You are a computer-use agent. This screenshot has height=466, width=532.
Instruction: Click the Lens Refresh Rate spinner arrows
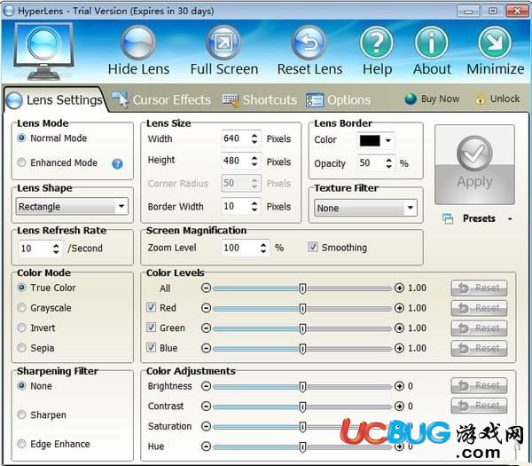[56, 249]
